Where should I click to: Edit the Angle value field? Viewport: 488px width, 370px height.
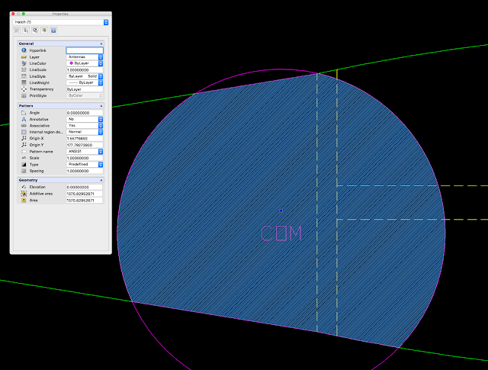point(85,113)
